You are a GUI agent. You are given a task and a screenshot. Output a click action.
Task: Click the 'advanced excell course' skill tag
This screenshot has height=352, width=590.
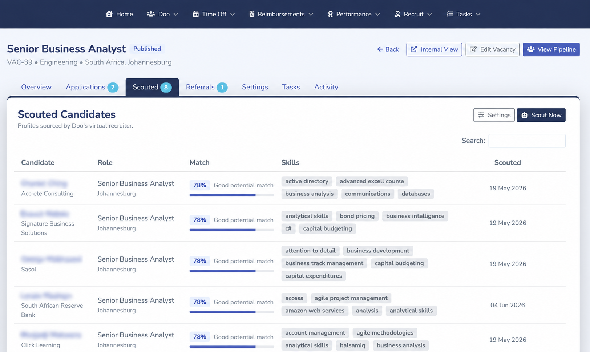pos(372,181)
